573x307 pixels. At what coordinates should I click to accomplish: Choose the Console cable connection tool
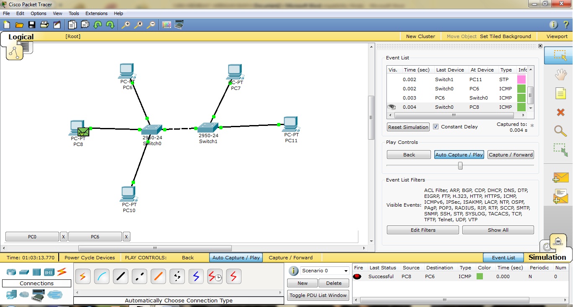tap(101, 276)
